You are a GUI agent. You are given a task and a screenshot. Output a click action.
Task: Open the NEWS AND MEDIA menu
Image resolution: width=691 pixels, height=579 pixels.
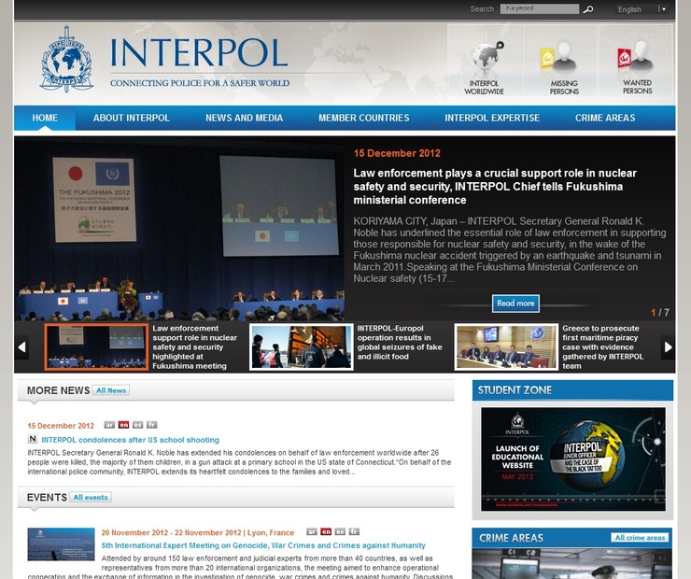click(244, 118)
